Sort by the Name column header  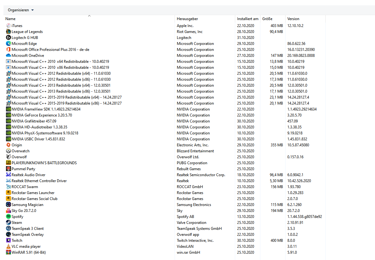coord(11,19)
